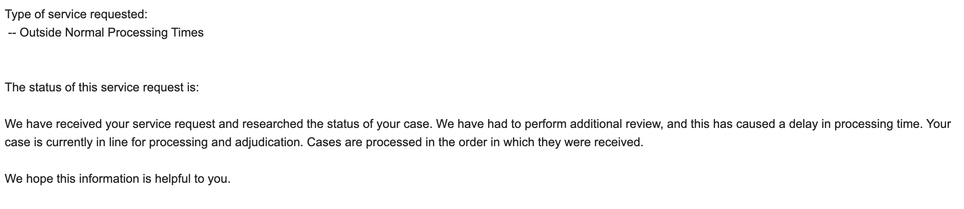Click the 'Type of service requested:' heading

tap(76, 15)
